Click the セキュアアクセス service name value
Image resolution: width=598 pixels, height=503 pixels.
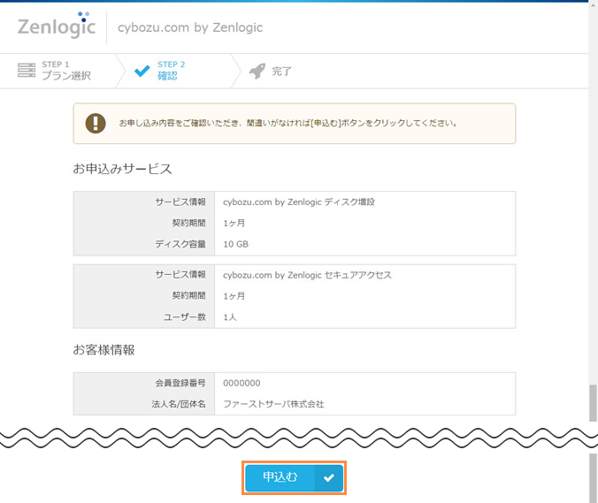[307, 275]
